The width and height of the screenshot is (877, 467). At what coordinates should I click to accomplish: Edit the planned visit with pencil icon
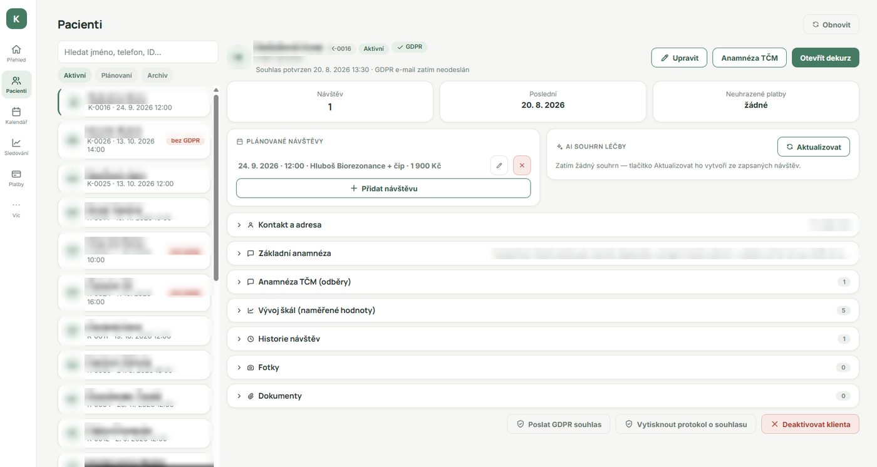tap(499, 166)
